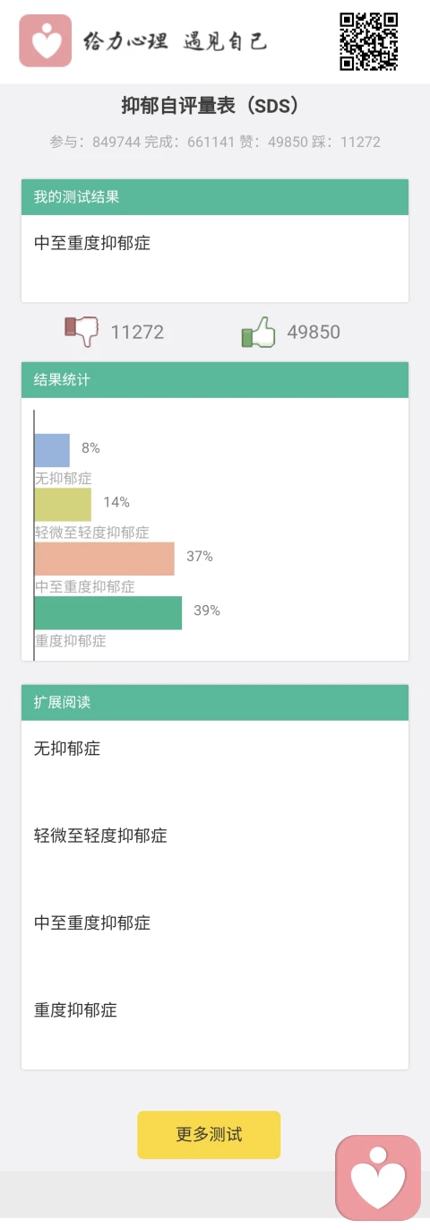Tap the pink heart logo in header
The width and height of the screenshot is (430, 1230).
[x=45, y=40]
